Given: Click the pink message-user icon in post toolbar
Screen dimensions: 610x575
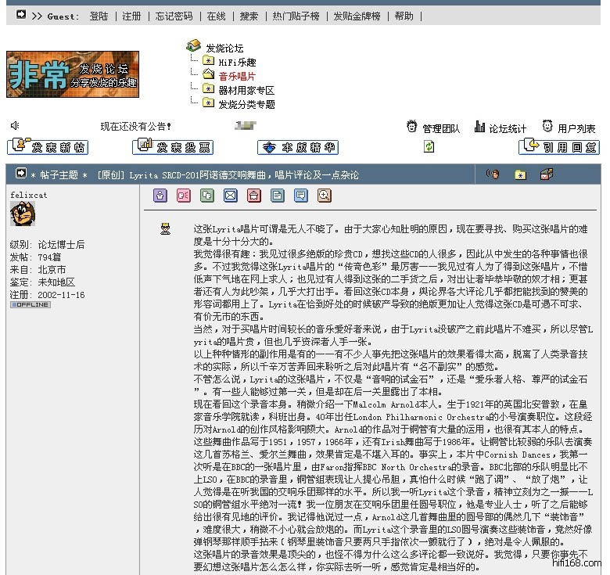Looking at the screenshot, I should pos(183,196).
